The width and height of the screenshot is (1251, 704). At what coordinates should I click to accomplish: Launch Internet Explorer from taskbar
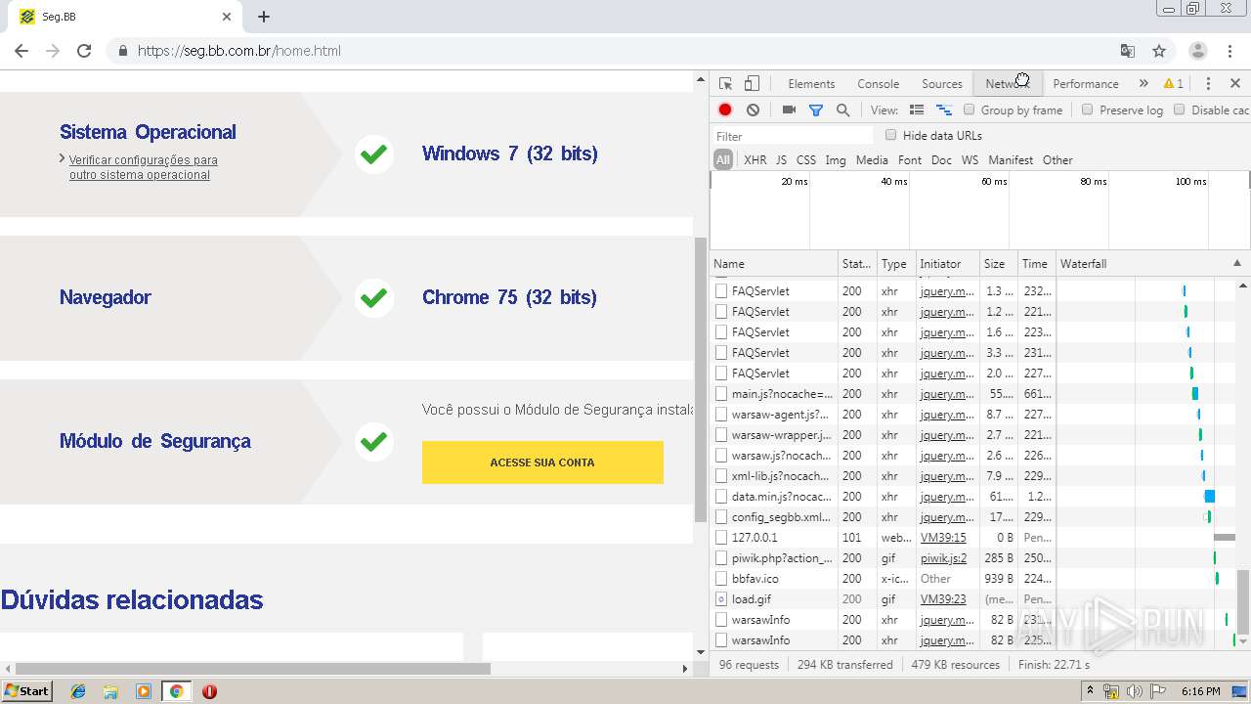click(x=78, y=691)
